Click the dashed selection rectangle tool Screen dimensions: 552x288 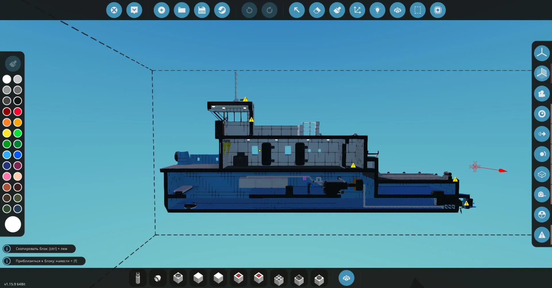pyautogui.click(x=417, y=10)
